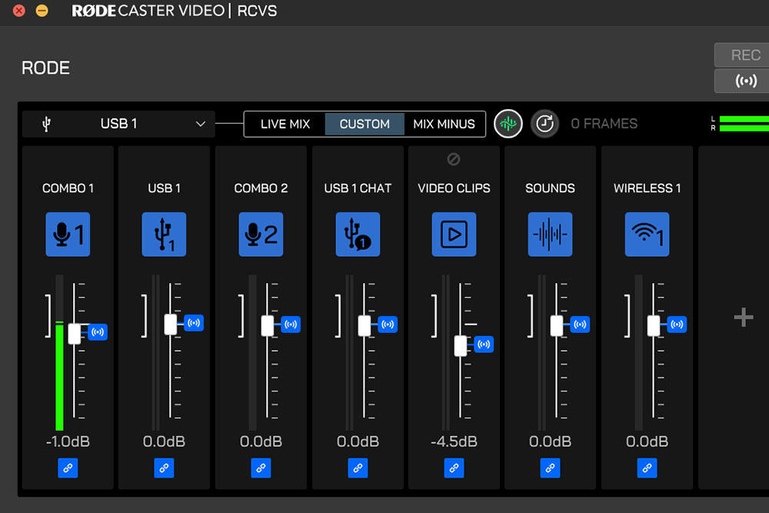Open the USB 1 CHAT channel icon

click(358, 235)
